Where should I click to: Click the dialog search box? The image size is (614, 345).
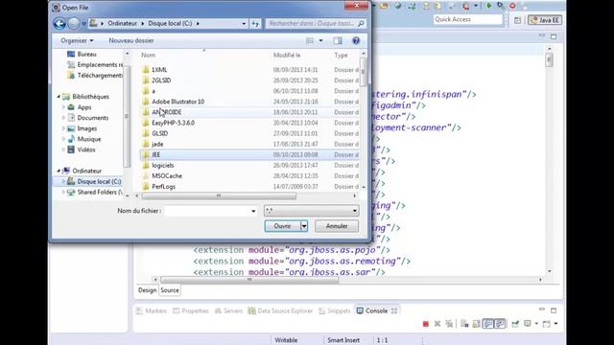pyautogui.click(x=316, y=23)
